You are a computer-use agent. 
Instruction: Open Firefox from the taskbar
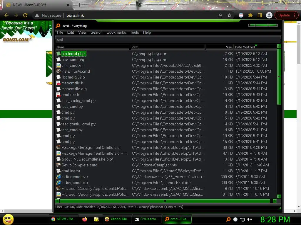tap(85, 219)
